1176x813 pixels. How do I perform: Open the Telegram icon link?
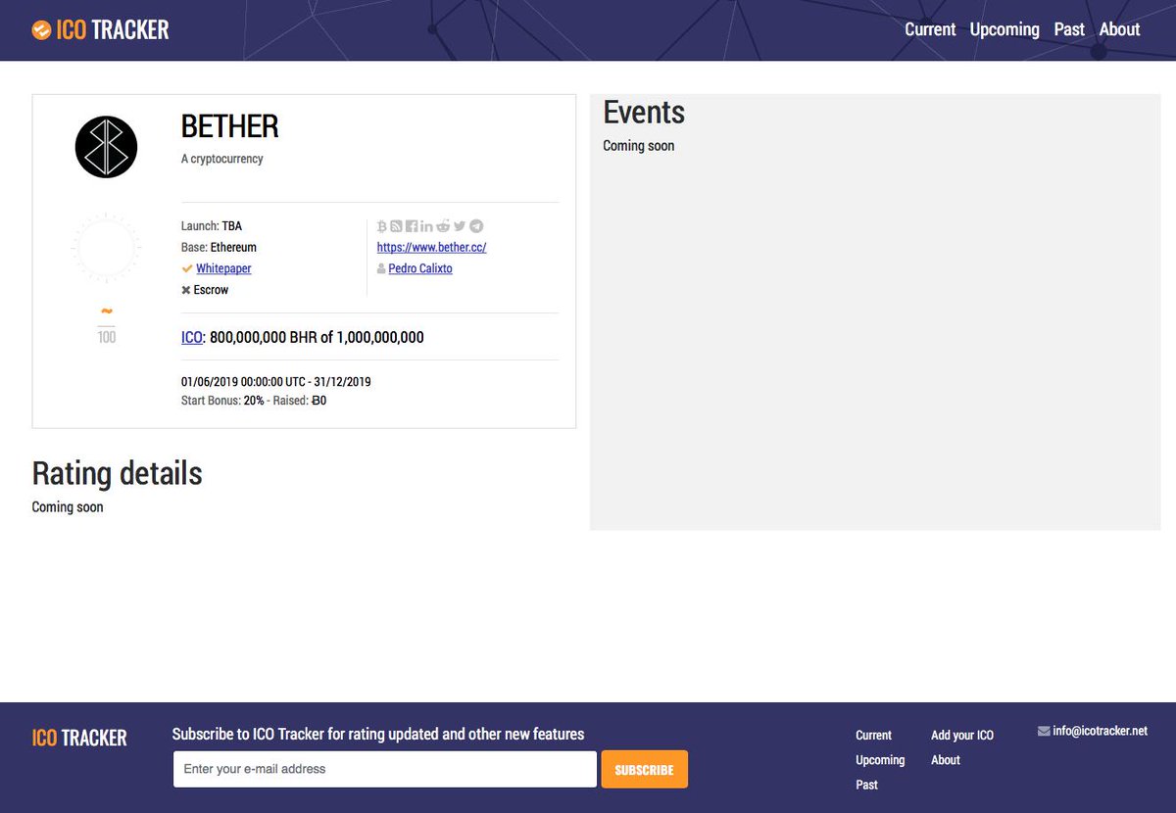click(476, 226)
